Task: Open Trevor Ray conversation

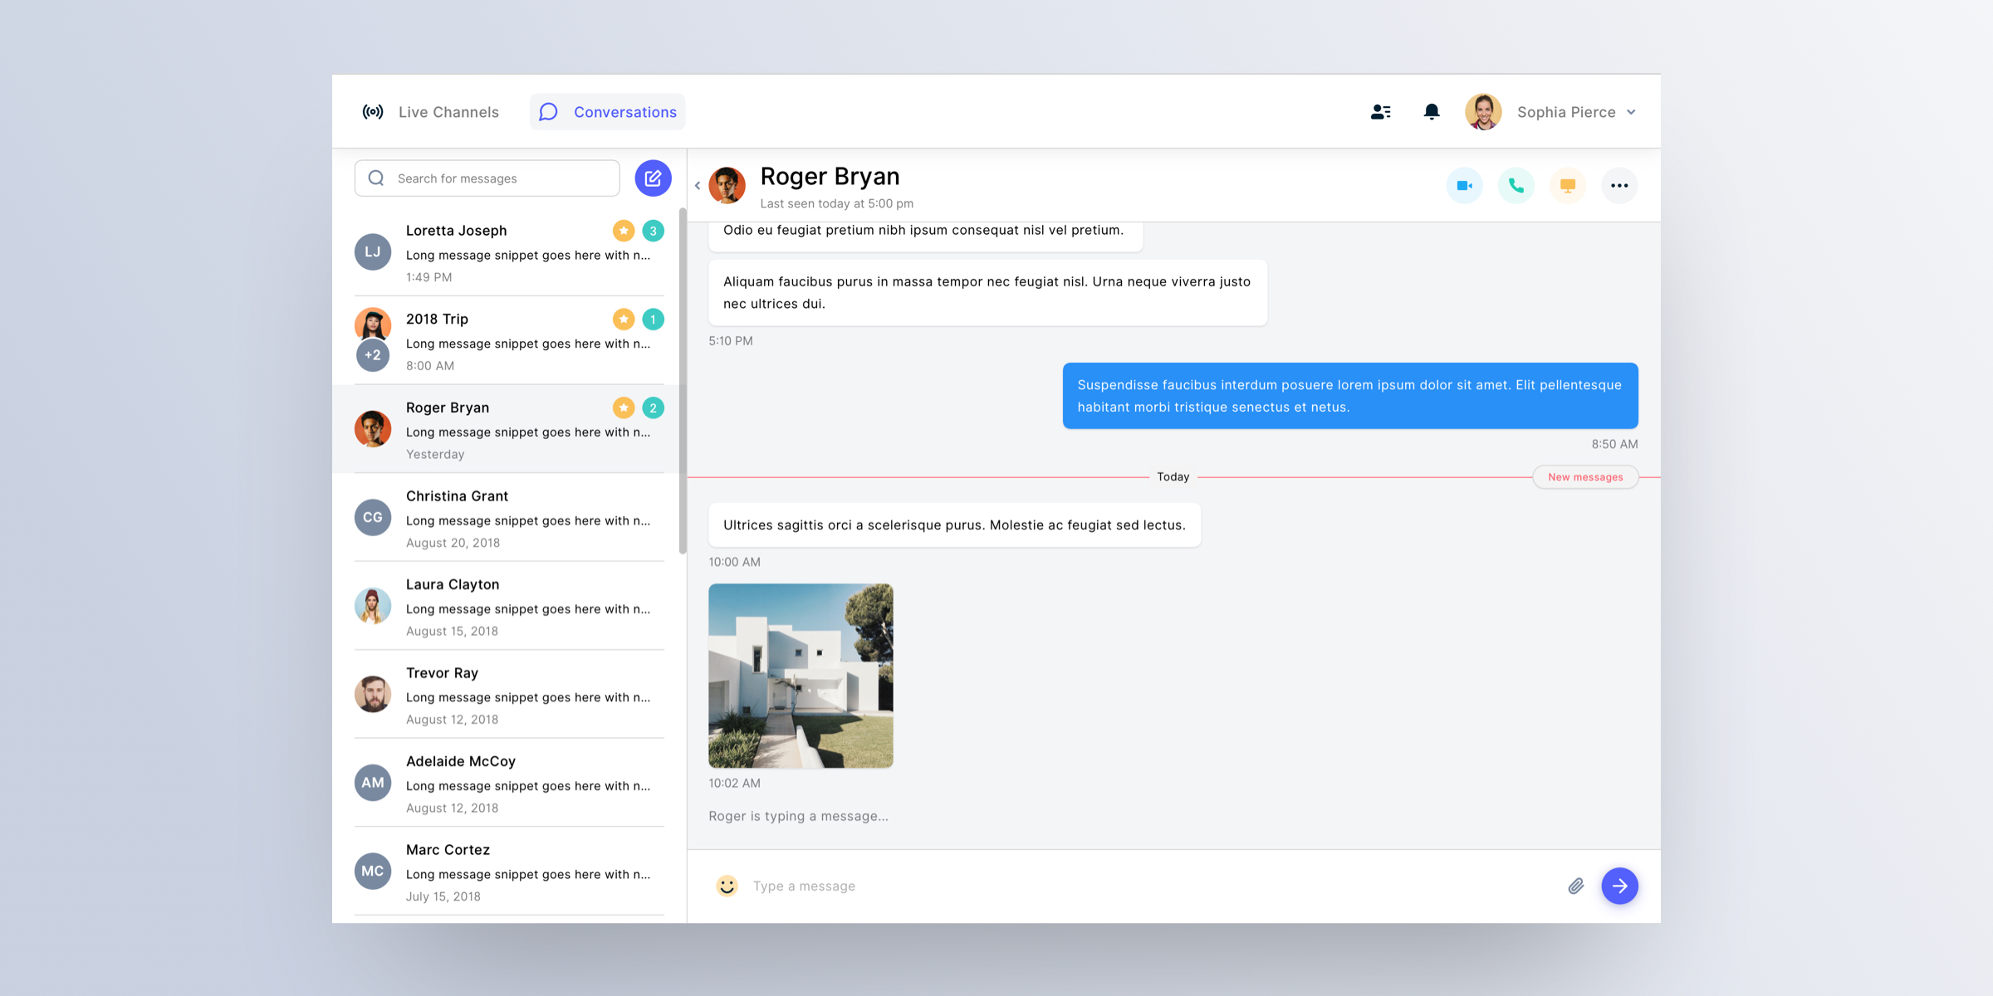Action: click(x=509, y=694)
